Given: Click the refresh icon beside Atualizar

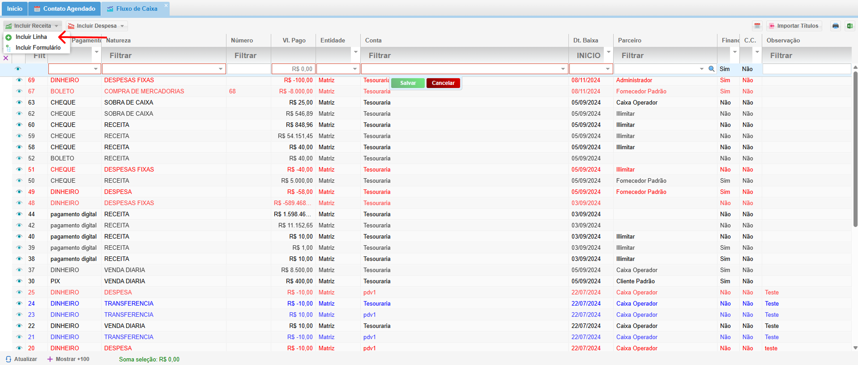Looking at the screenshot, I should coord(9,359).
